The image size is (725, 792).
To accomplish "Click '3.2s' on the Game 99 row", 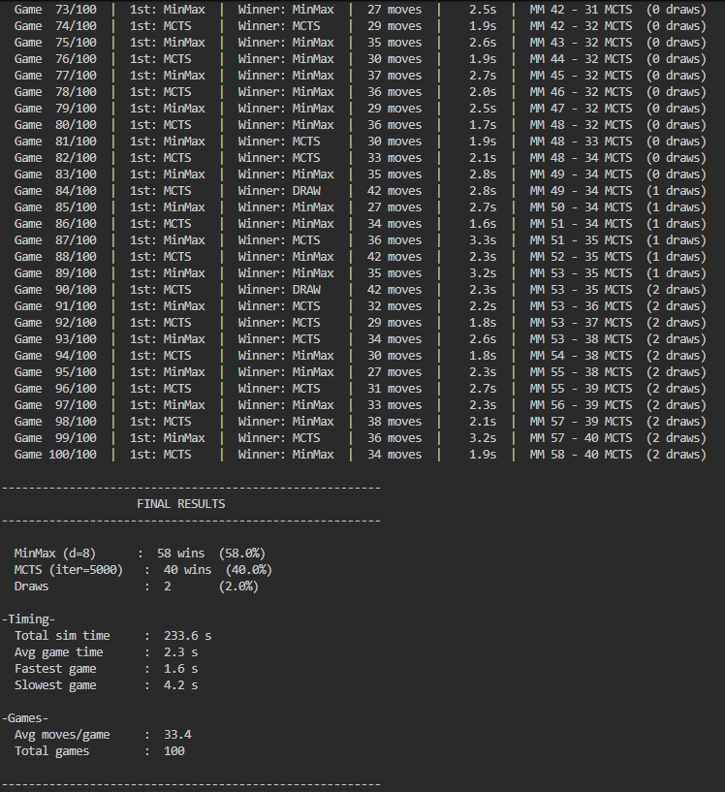I will click(x=483, y=438).
